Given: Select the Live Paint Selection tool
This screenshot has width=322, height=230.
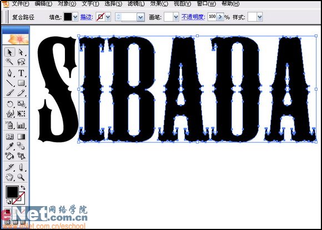Looking at the screenshot, I should (21, 156).
